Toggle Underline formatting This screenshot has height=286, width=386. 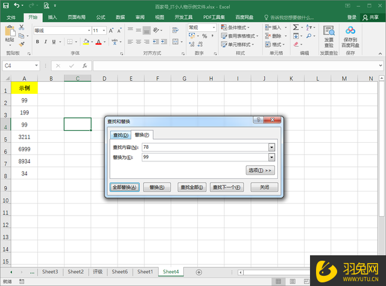pos(54,42)
